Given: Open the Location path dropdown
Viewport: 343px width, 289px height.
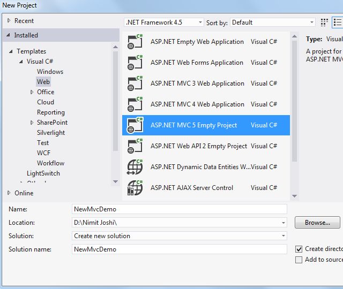Looking at the screenshot, I should tap(284, 223).
